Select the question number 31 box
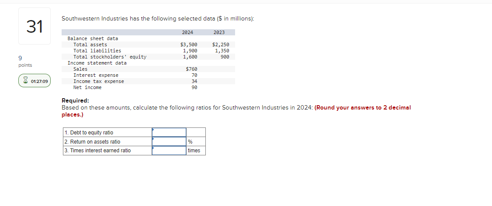 coord(35,26)
